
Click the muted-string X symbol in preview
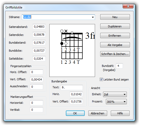(x=66, y=31)
